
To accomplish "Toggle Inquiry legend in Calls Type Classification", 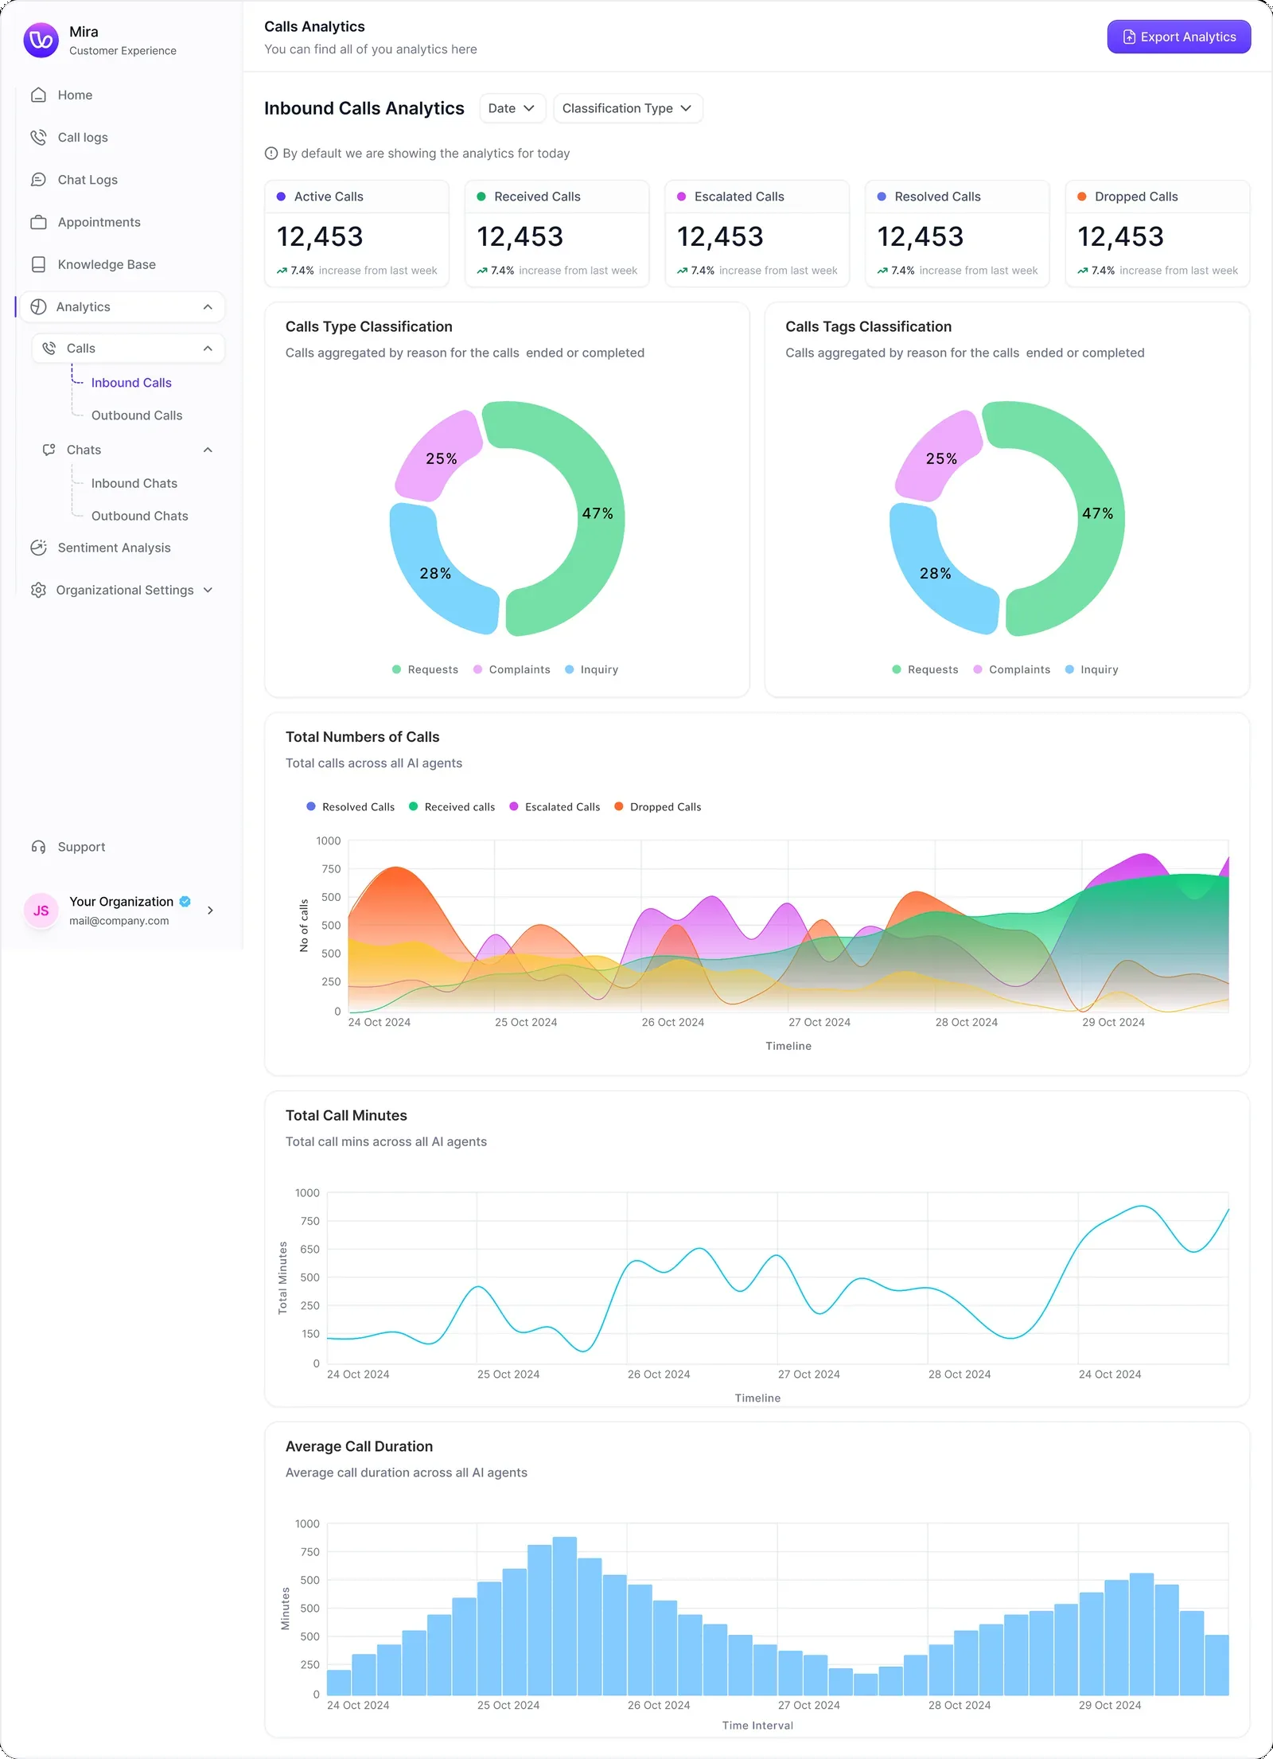I will pyautogui.click(x=591, y=669).
